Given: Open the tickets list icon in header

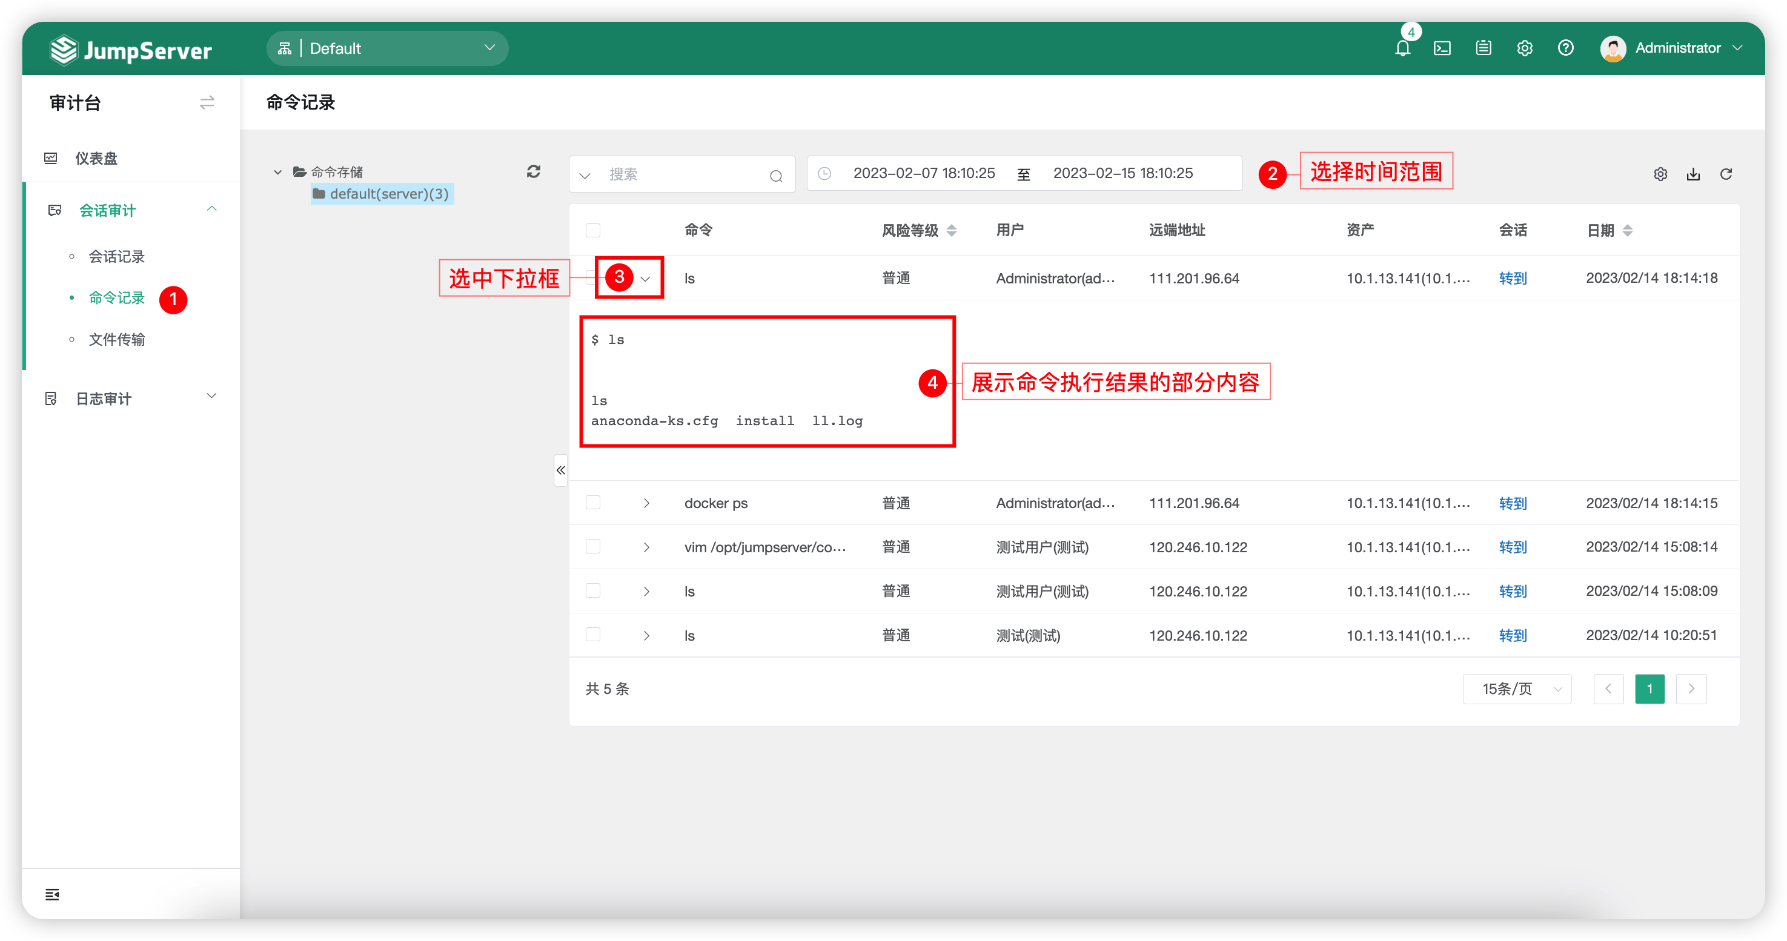Looking at the screenshot, I should pos(1483,48).
